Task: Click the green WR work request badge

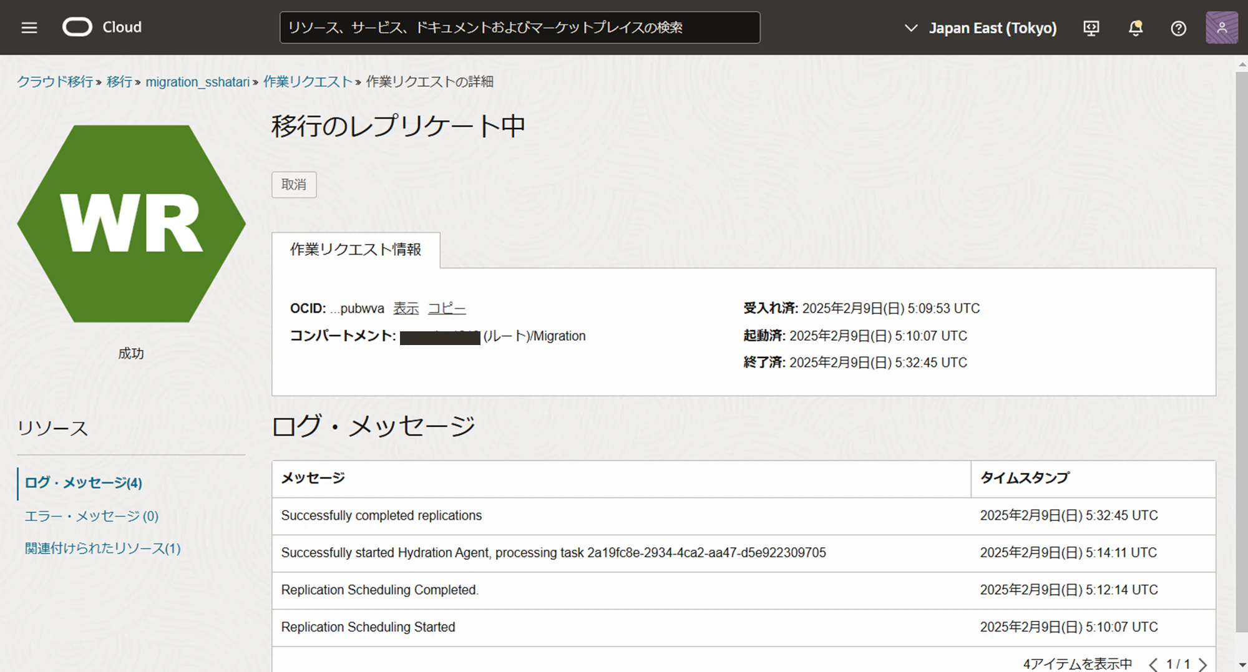Action: coord(132,223)
